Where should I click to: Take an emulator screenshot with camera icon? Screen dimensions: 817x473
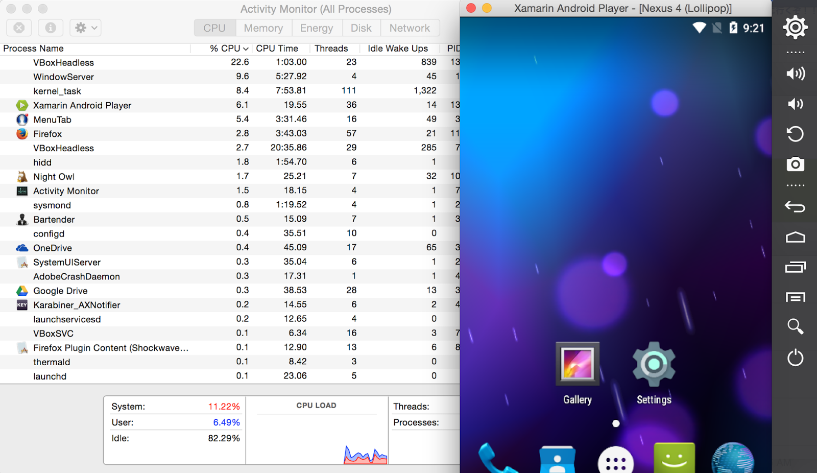795,164
